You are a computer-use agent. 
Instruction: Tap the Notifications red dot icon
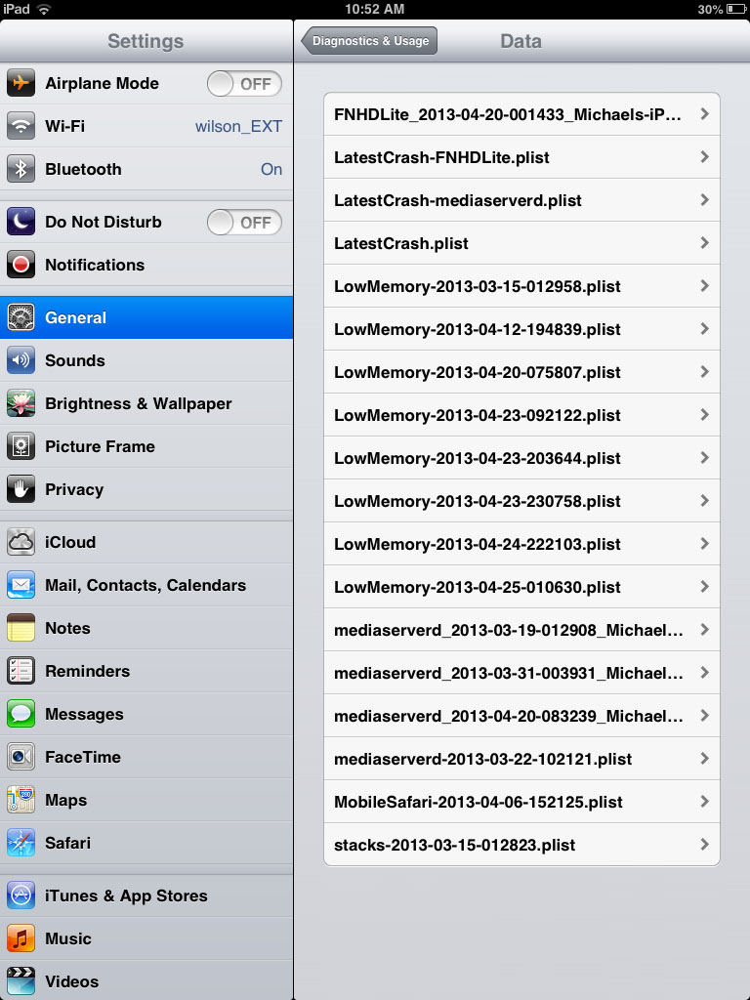pos(21,265)
